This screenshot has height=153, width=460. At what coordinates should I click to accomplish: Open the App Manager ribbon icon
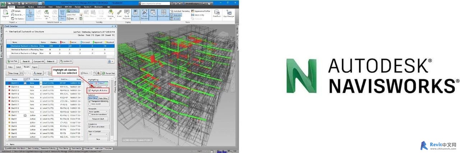click(x=229, y=14)
